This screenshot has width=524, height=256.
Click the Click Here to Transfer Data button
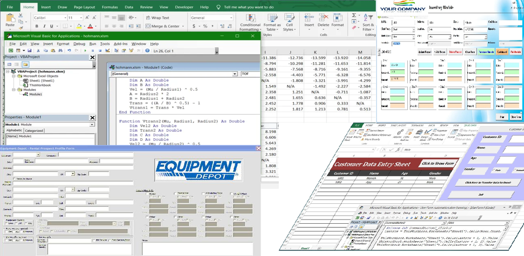click(487, 182)
